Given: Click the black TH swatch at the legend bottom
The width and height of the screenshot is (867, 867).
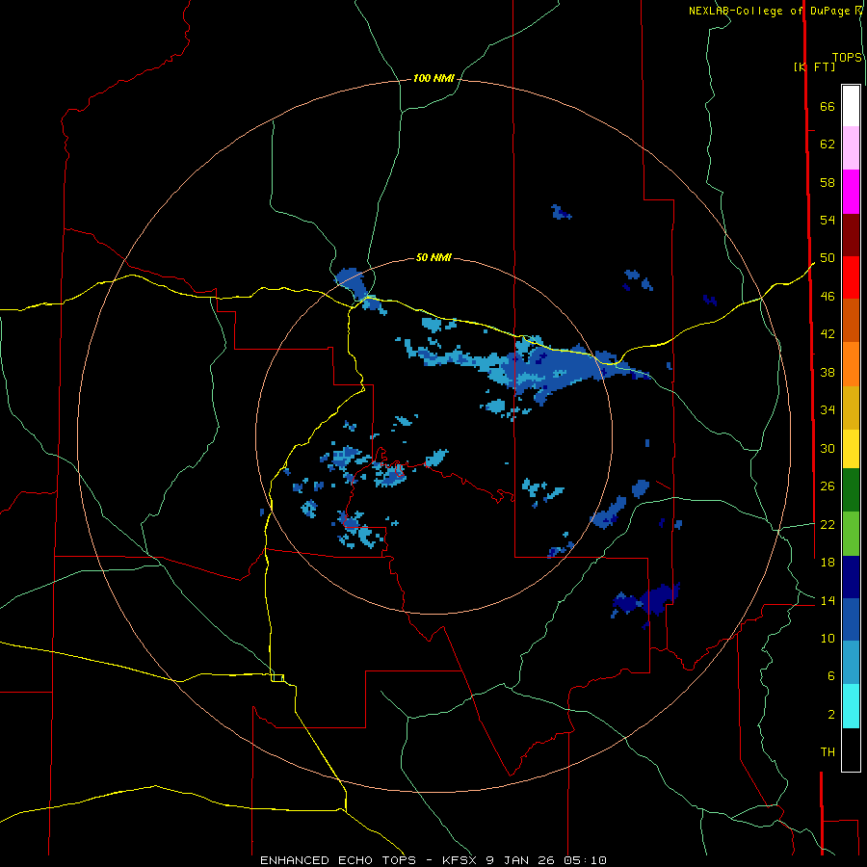Looking at the screenshot, I should [851, 749].
